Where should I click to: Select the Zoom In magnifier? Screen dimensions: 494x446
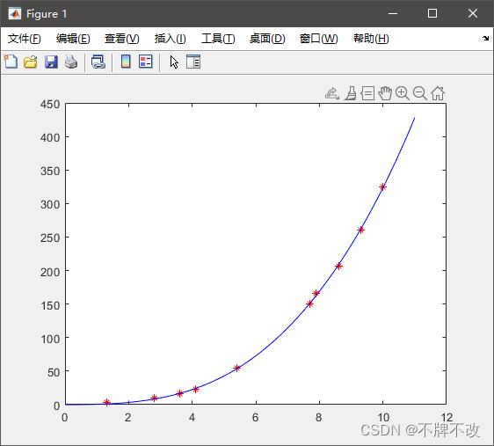point(403,93)
